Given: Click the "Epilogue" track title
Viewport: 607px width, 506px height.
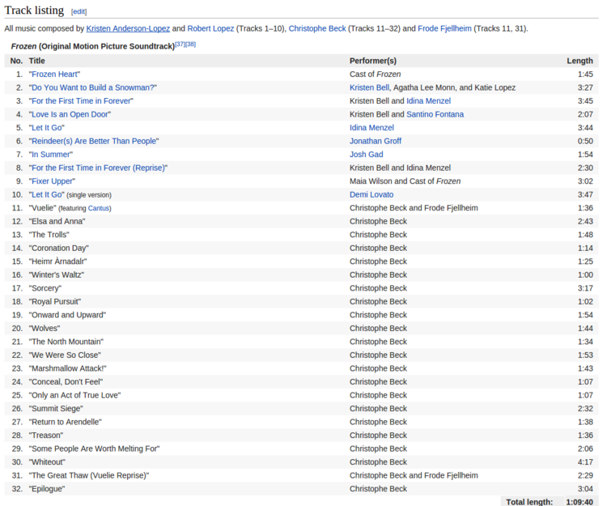Looking at the screenshot, I should [47, 489].
